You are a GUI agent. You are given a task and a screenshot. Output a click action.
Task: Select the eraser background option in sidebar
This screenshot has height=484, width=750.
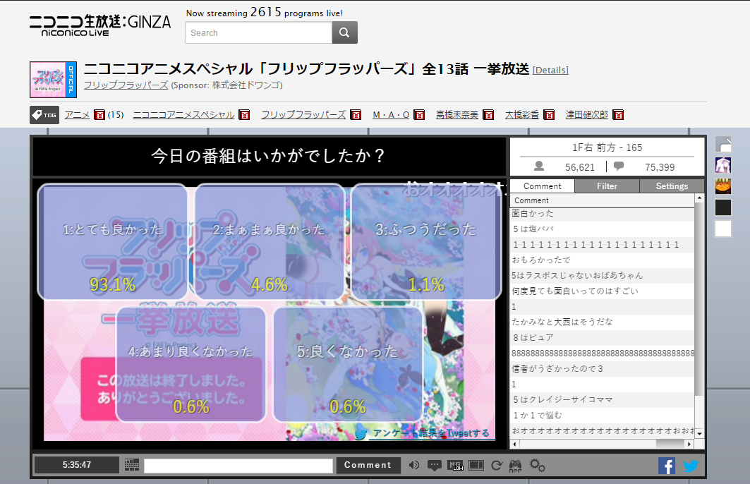click(722, 144)
